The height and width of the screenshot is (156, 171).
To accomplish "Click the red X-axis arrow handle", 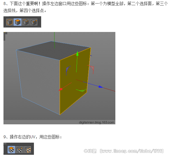I will pos(61,89).
